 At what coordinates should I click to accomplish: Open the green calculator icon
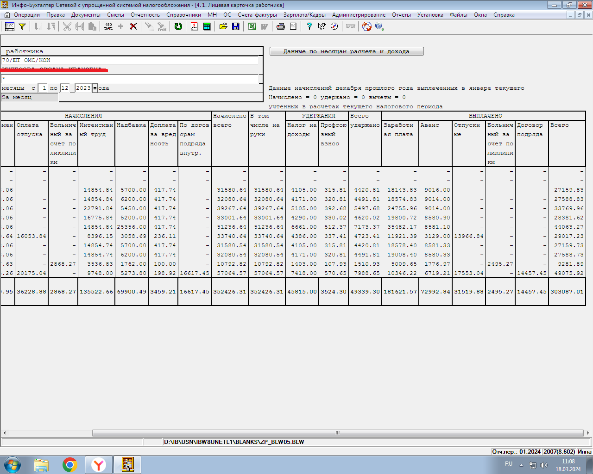click(x=207, y=26)
